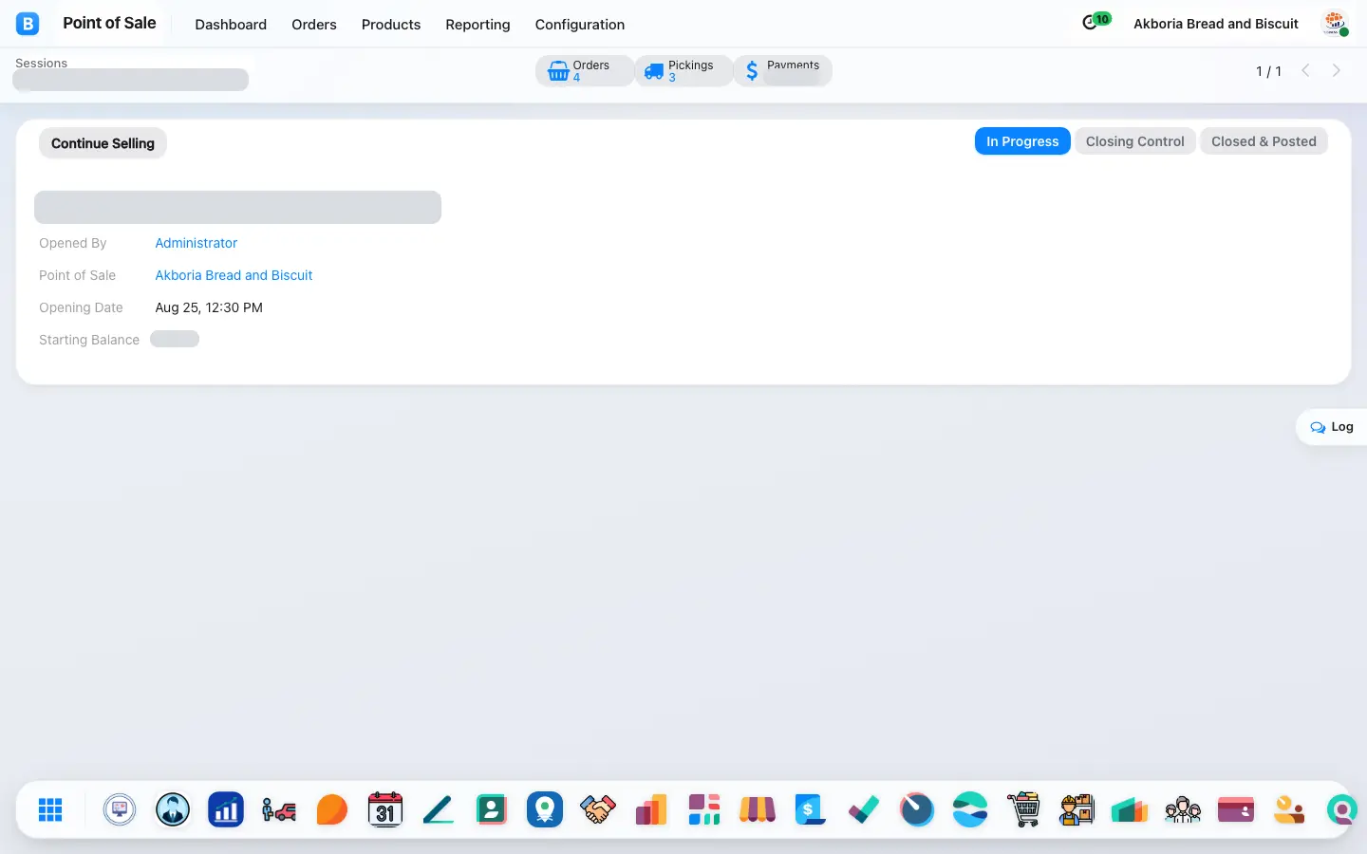Click the Sessions breadcrumb
1367x854 pixels.
point(42,63)
